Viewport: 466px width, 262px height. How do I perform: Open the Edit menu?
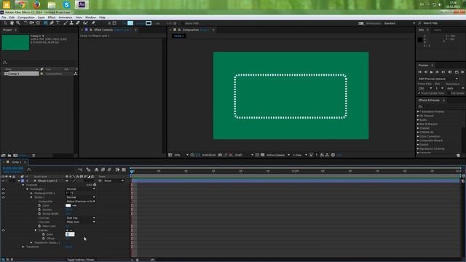(12, 17)
